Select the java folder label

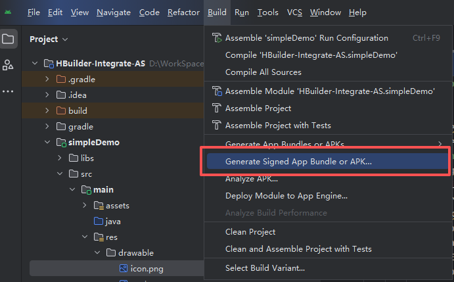point(113,222)
